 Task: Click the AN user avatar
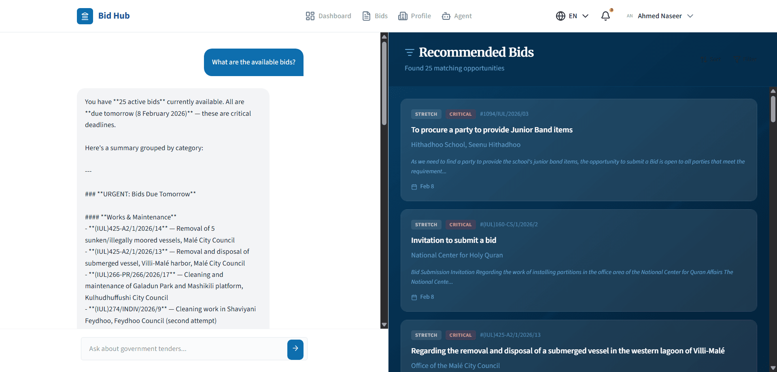tap(630, 16)
